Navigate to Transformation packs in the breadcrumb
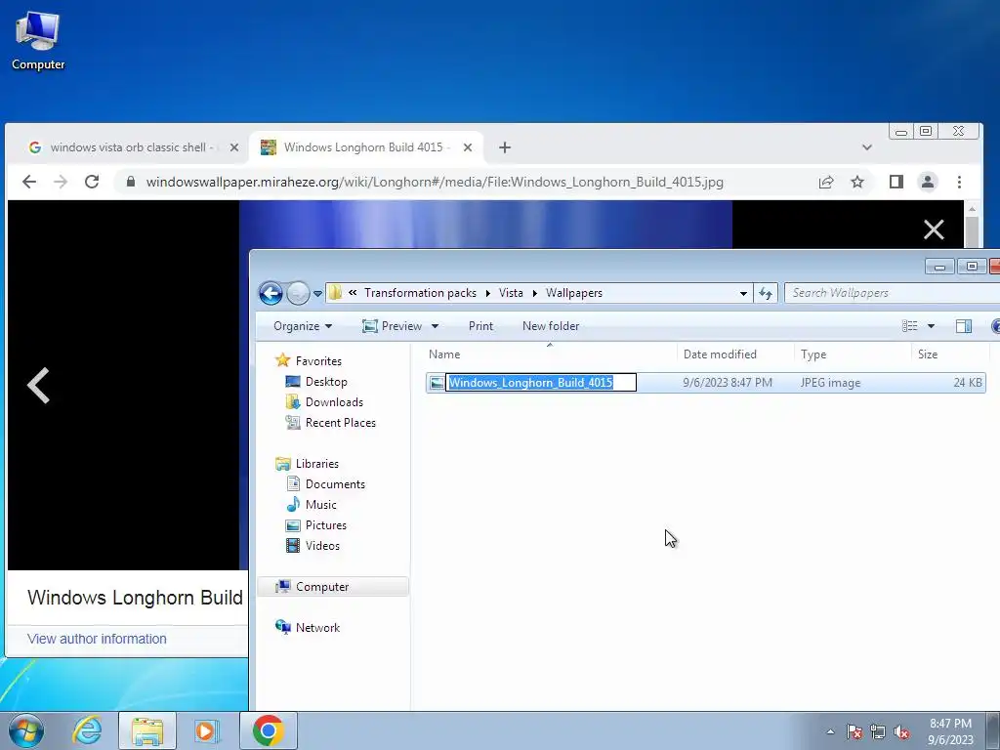The height and width of the screenshot is (750, 1000). (x=420, y=293)
